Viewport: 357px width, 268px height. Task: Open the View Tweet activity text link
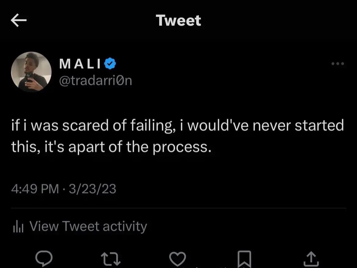(x=88, y=226)
